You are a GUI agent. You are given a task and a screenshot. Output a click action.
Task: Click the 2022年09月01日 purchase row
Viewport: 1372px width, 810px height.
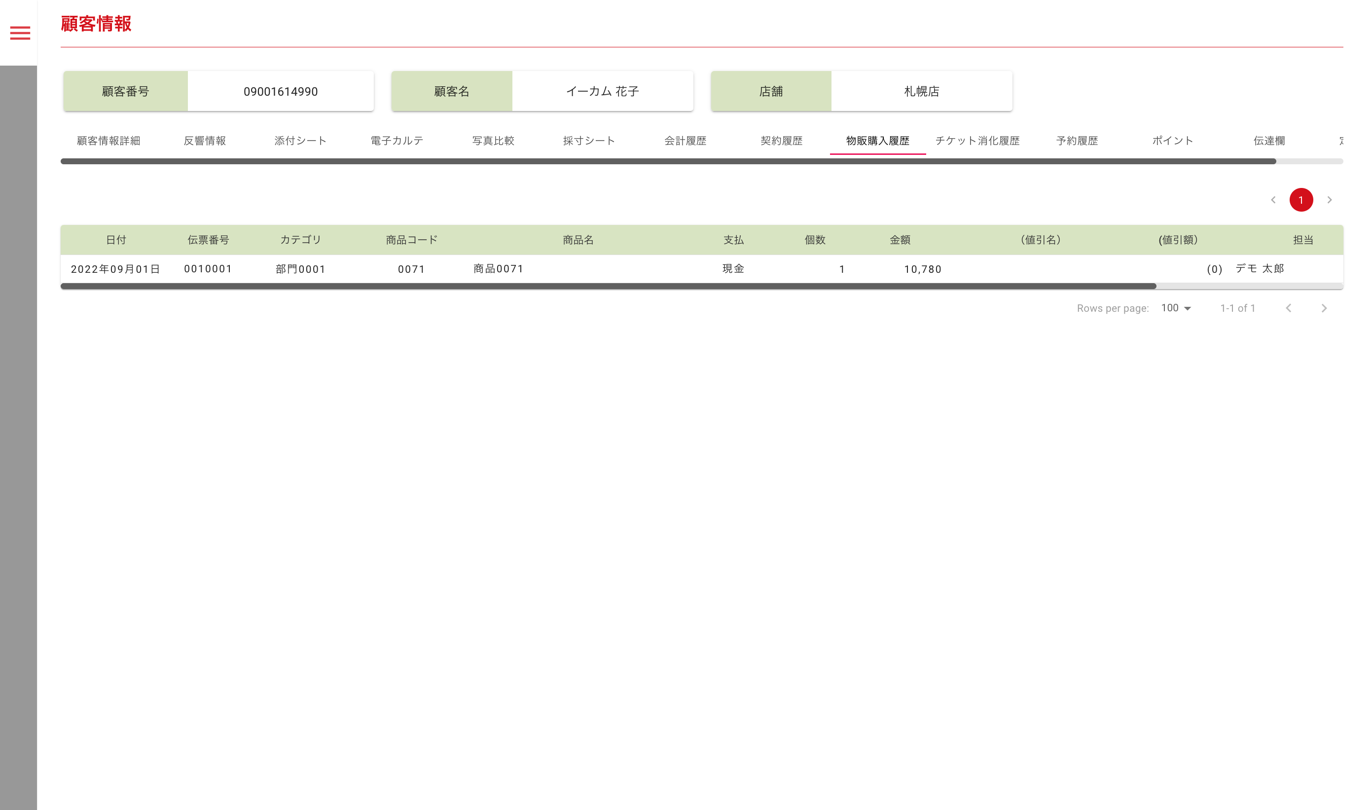116,269
